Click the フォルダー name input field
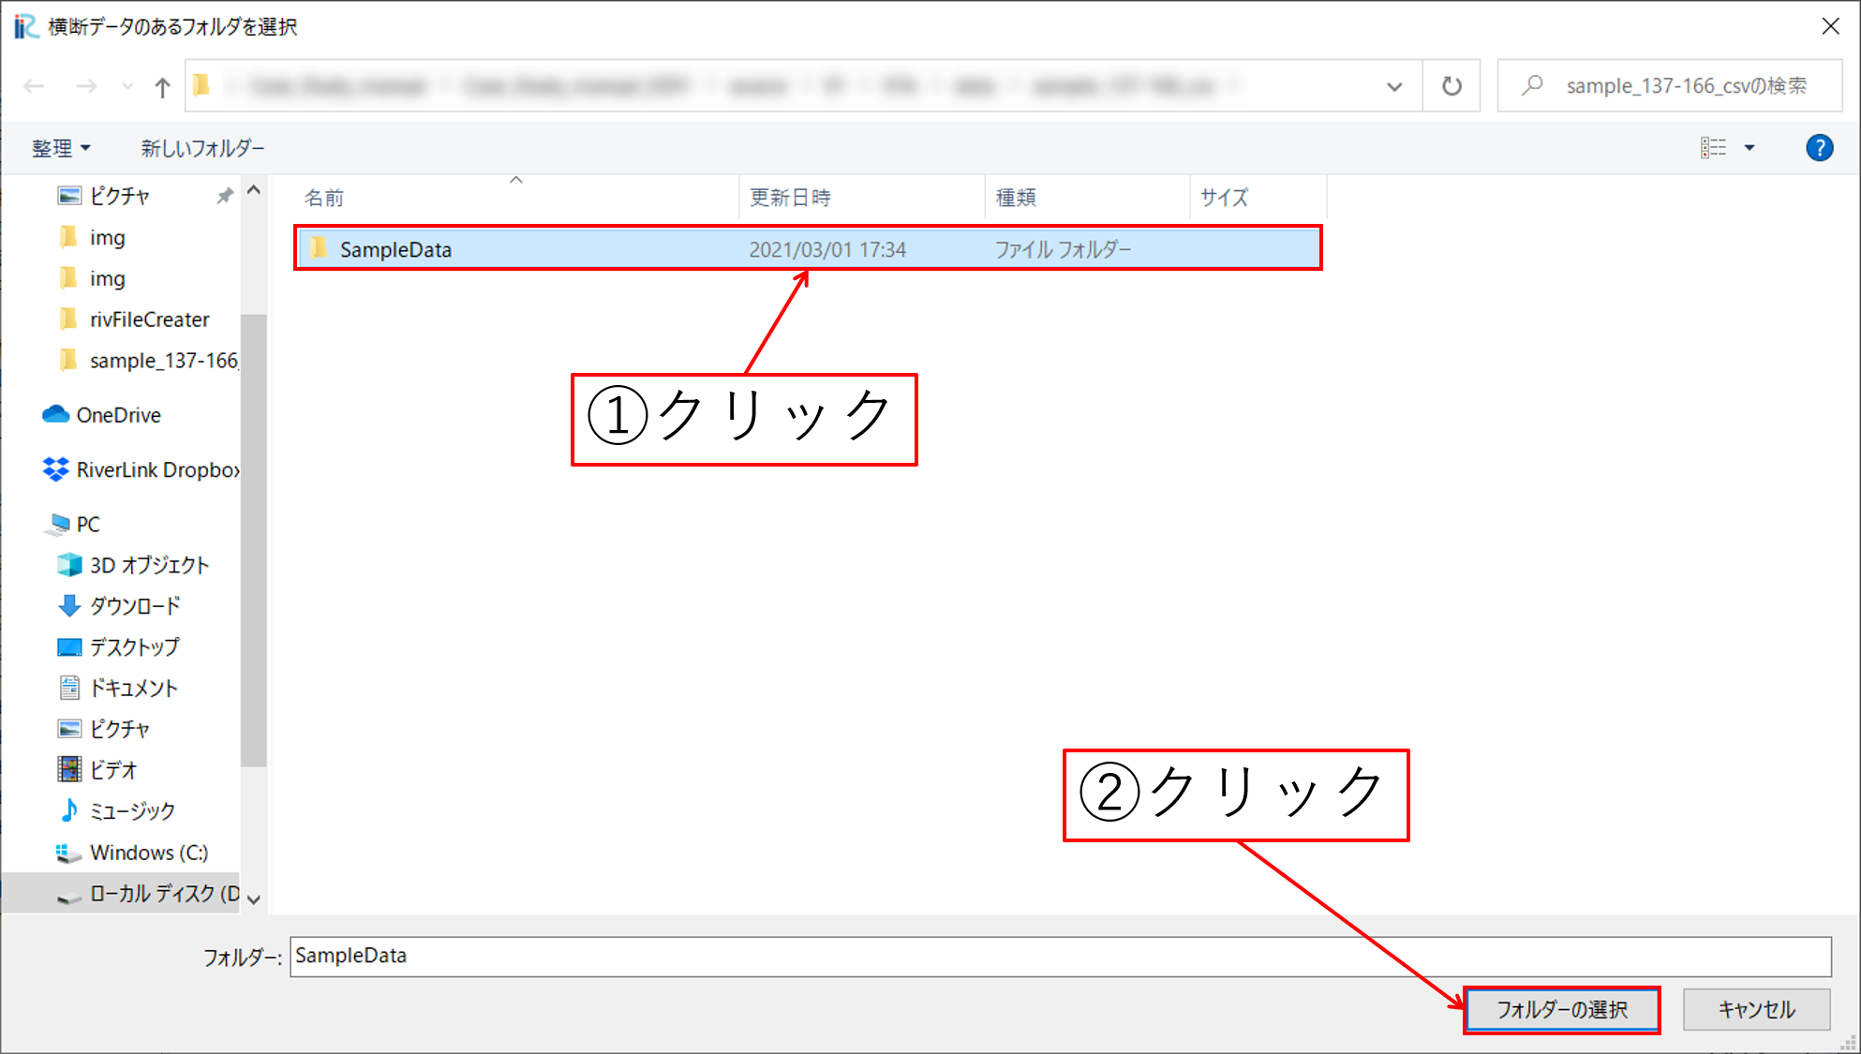Screen dimensions: 1861x1054 click(843, 956)
